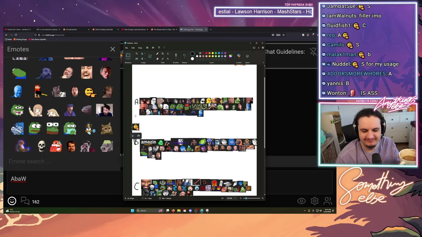Click the Undo arrow in Paint
The height and width of the screenshot is (237, 422).
tap(159, 48)
